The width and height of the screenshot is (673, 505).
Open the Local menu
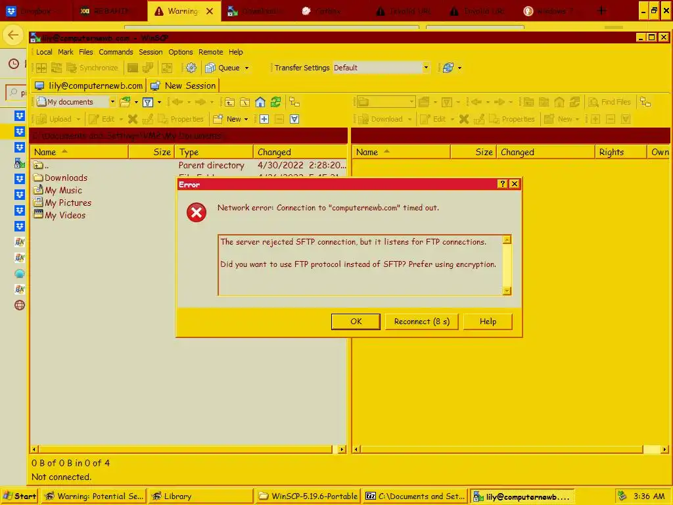pos(44,52)
